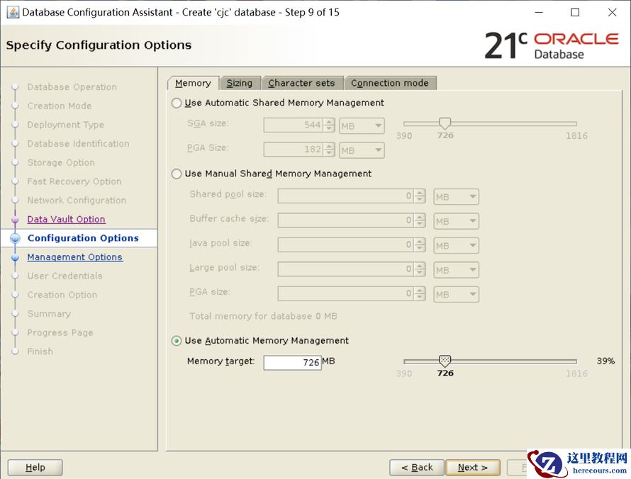The height and width of the screenshot is (479, 631).
Task: Open the Data Vault Option step link
Action: coord(67,219)
